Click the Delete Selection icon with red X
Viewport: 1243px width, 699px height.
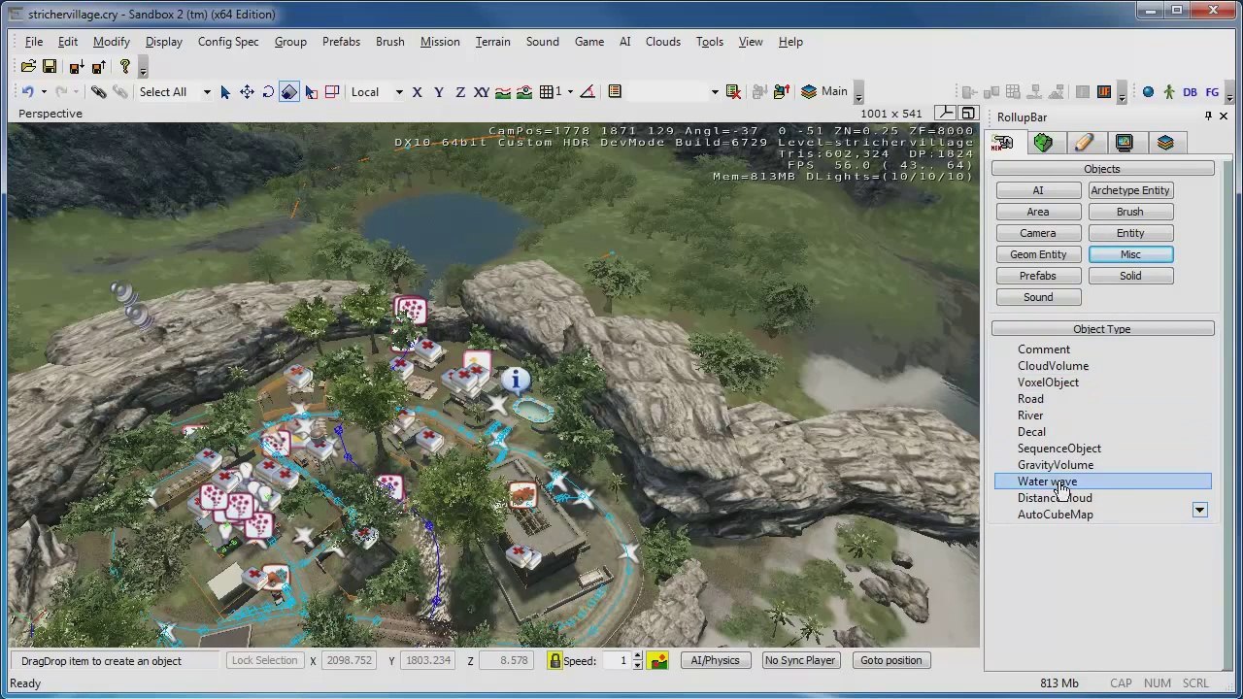tap(733, 92)
